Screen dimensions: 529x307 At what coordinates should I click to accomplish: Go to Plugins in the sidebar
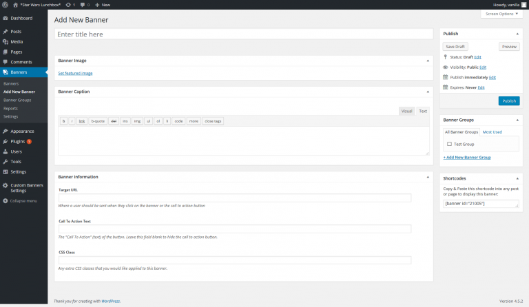click(17, 141)
